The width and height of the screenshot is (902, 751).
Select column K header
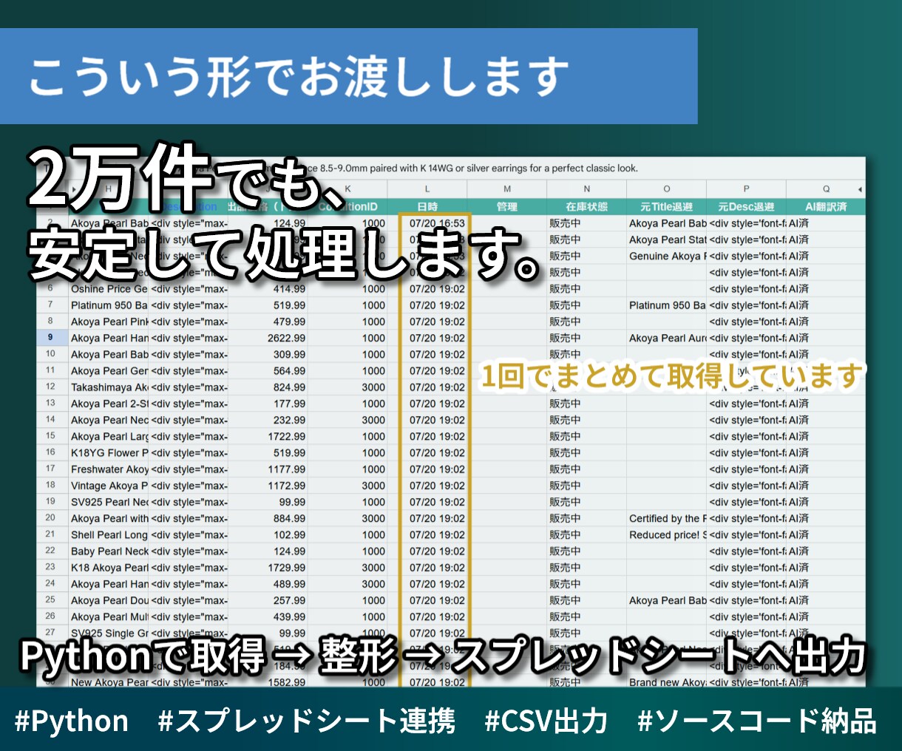tap(347, 189)
